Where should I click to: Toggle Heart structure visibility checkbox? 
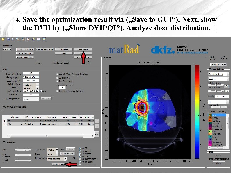pos(210,140)
